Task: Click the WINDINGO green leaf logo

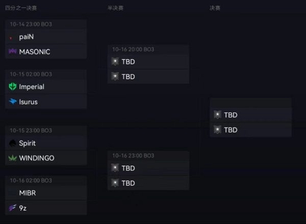Action: click(x=12, y=158)
